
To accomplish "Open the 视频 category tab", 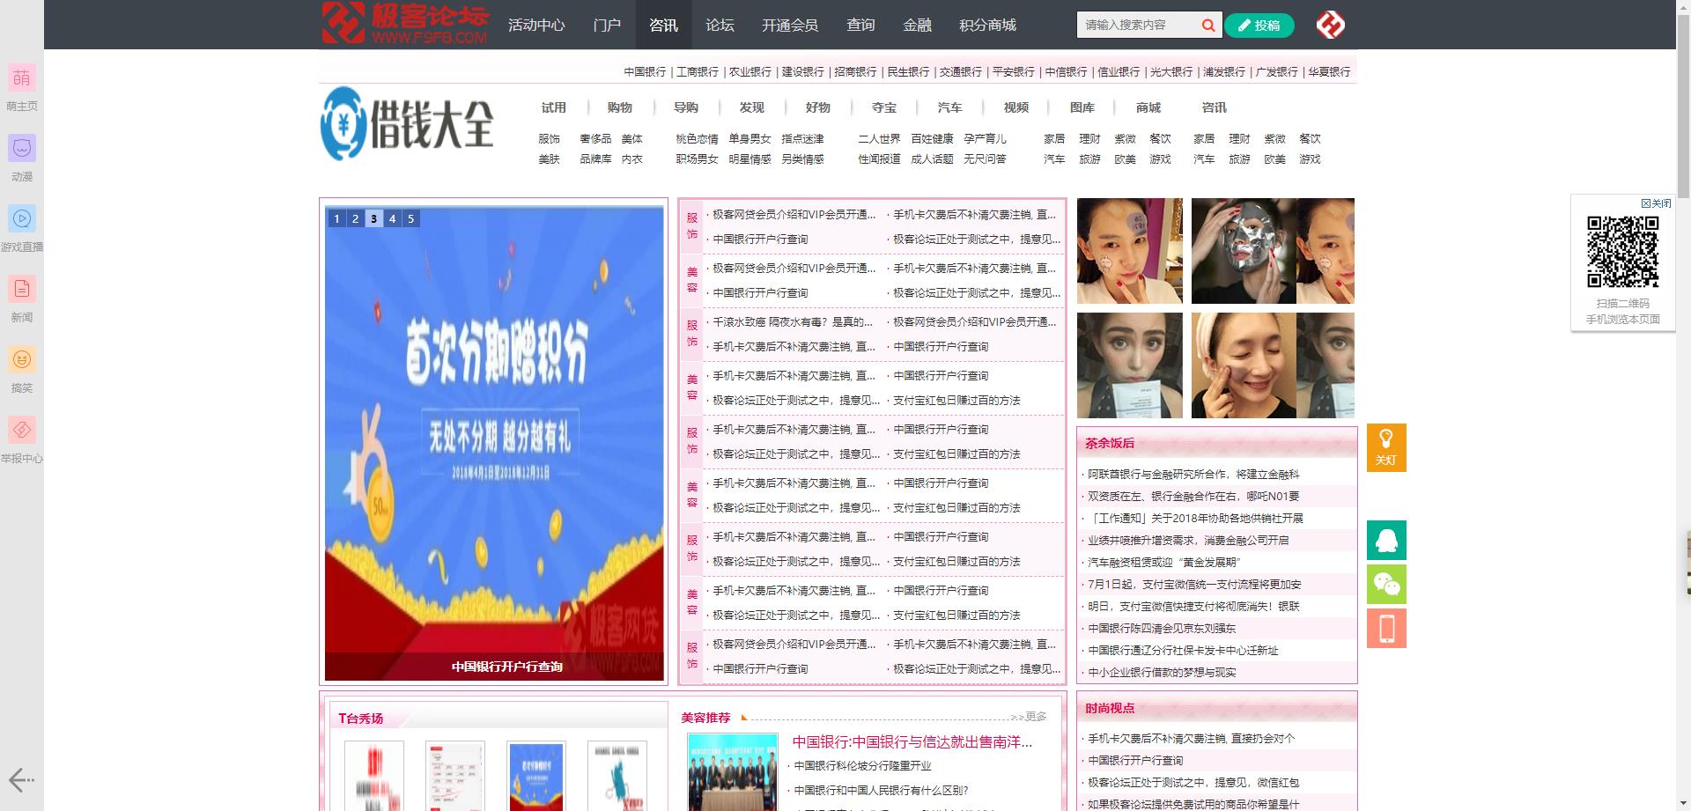I will point(1015,107).
